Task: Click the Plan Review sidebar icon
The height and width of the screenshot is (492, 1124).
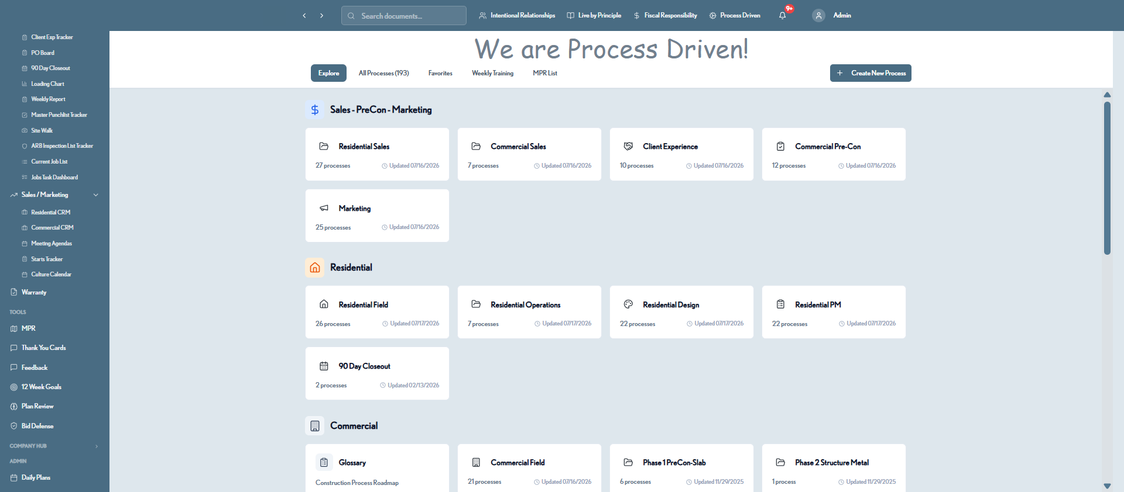Action: coord(13,406)
